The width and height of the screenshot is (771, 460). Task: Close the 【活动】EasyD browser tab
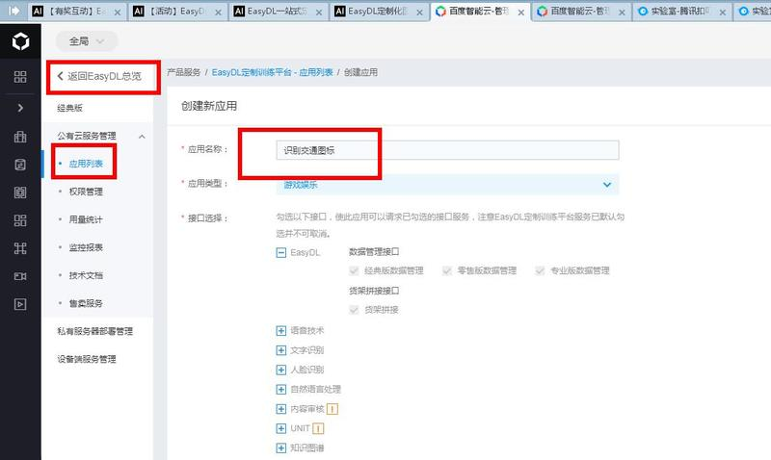click(219, 13)
